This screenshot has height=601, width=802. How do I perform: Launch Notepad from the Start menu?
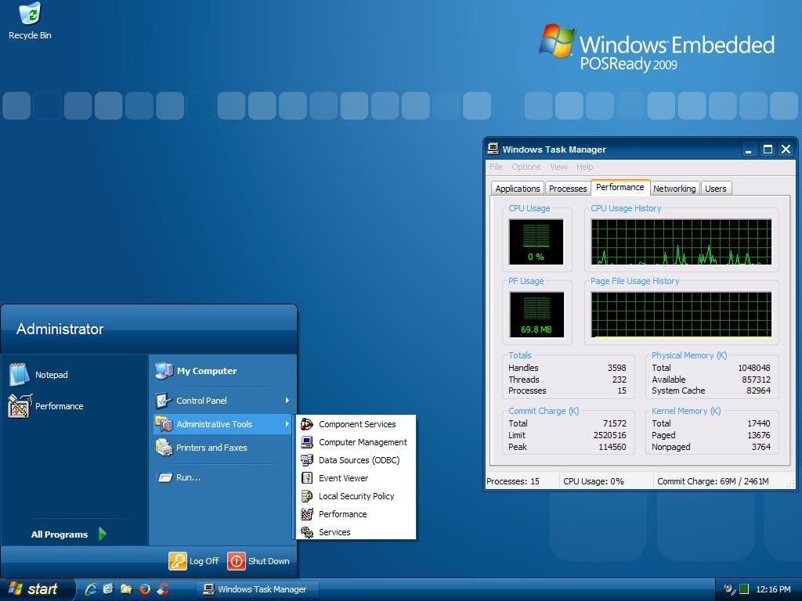click(x=51, y=375)
